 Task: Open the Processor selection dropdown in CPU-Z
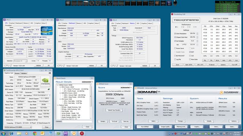click(x=21, y=61)
